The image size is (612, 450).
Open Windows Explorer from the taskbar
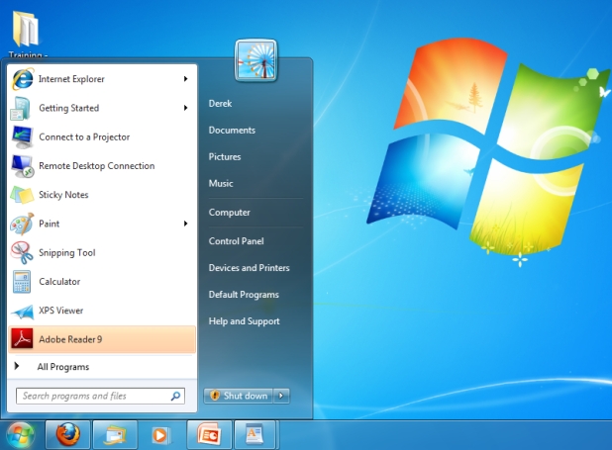click(x=115, y=434)
